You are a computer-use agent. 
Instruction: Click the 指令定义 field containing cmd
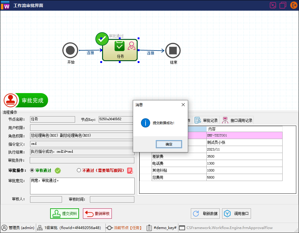tap(81, 144)
